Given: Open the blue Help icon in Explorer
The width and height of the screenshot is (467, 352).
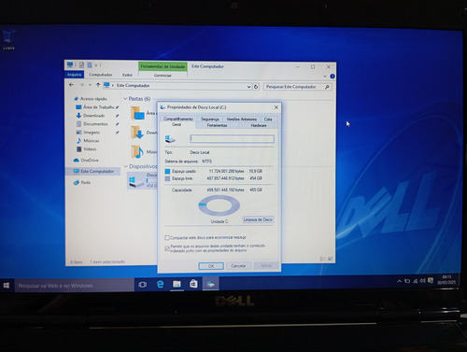Looking at the screenshot, I should (333, 77).
